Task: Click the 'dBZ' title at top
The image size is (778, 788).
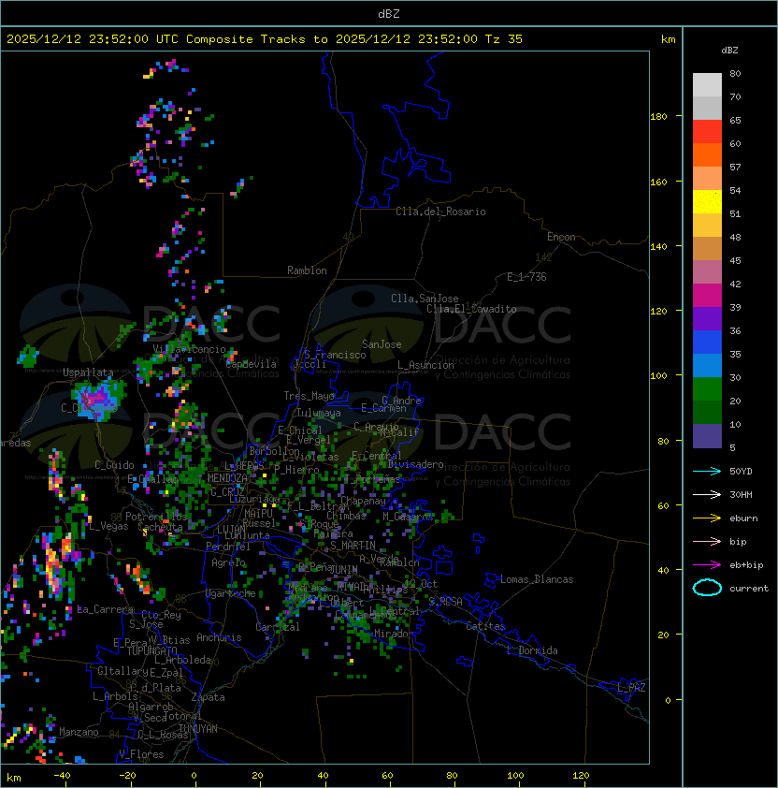Action: [x=389, y=13]
